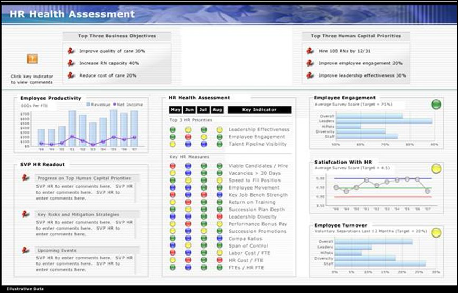Click Aug status dot for Employee Engagement row
458x293 pixels.
(x=219, y=137)
